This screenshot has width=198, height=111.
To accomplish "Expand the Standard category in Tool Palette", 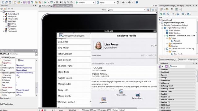I will click(x=160, y=69).
